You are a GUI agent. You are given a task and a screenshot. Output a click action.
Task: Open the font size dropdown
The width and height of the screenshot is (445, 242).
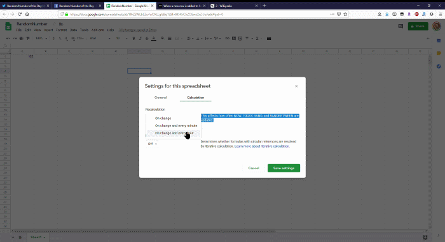pyautogui.click(x=121, y=39)
